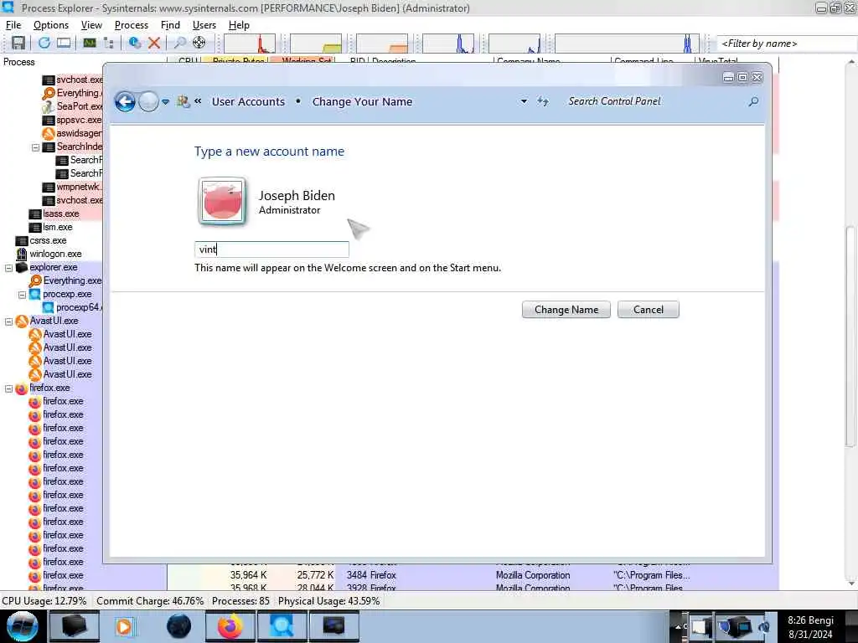This screenshot has width=858, height=643.
Task: Click the Change Name button
Action: click(x=566, y=310)
